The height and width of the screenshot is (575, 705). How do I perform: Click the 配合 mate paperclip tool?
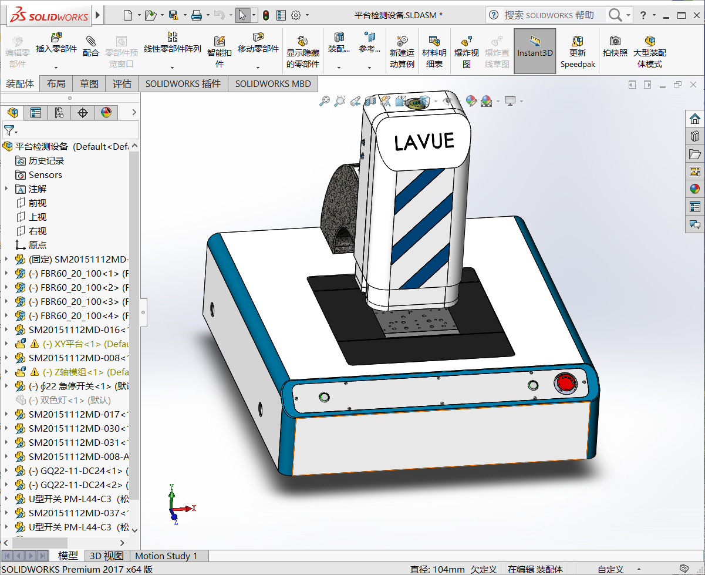coord(91,46)
